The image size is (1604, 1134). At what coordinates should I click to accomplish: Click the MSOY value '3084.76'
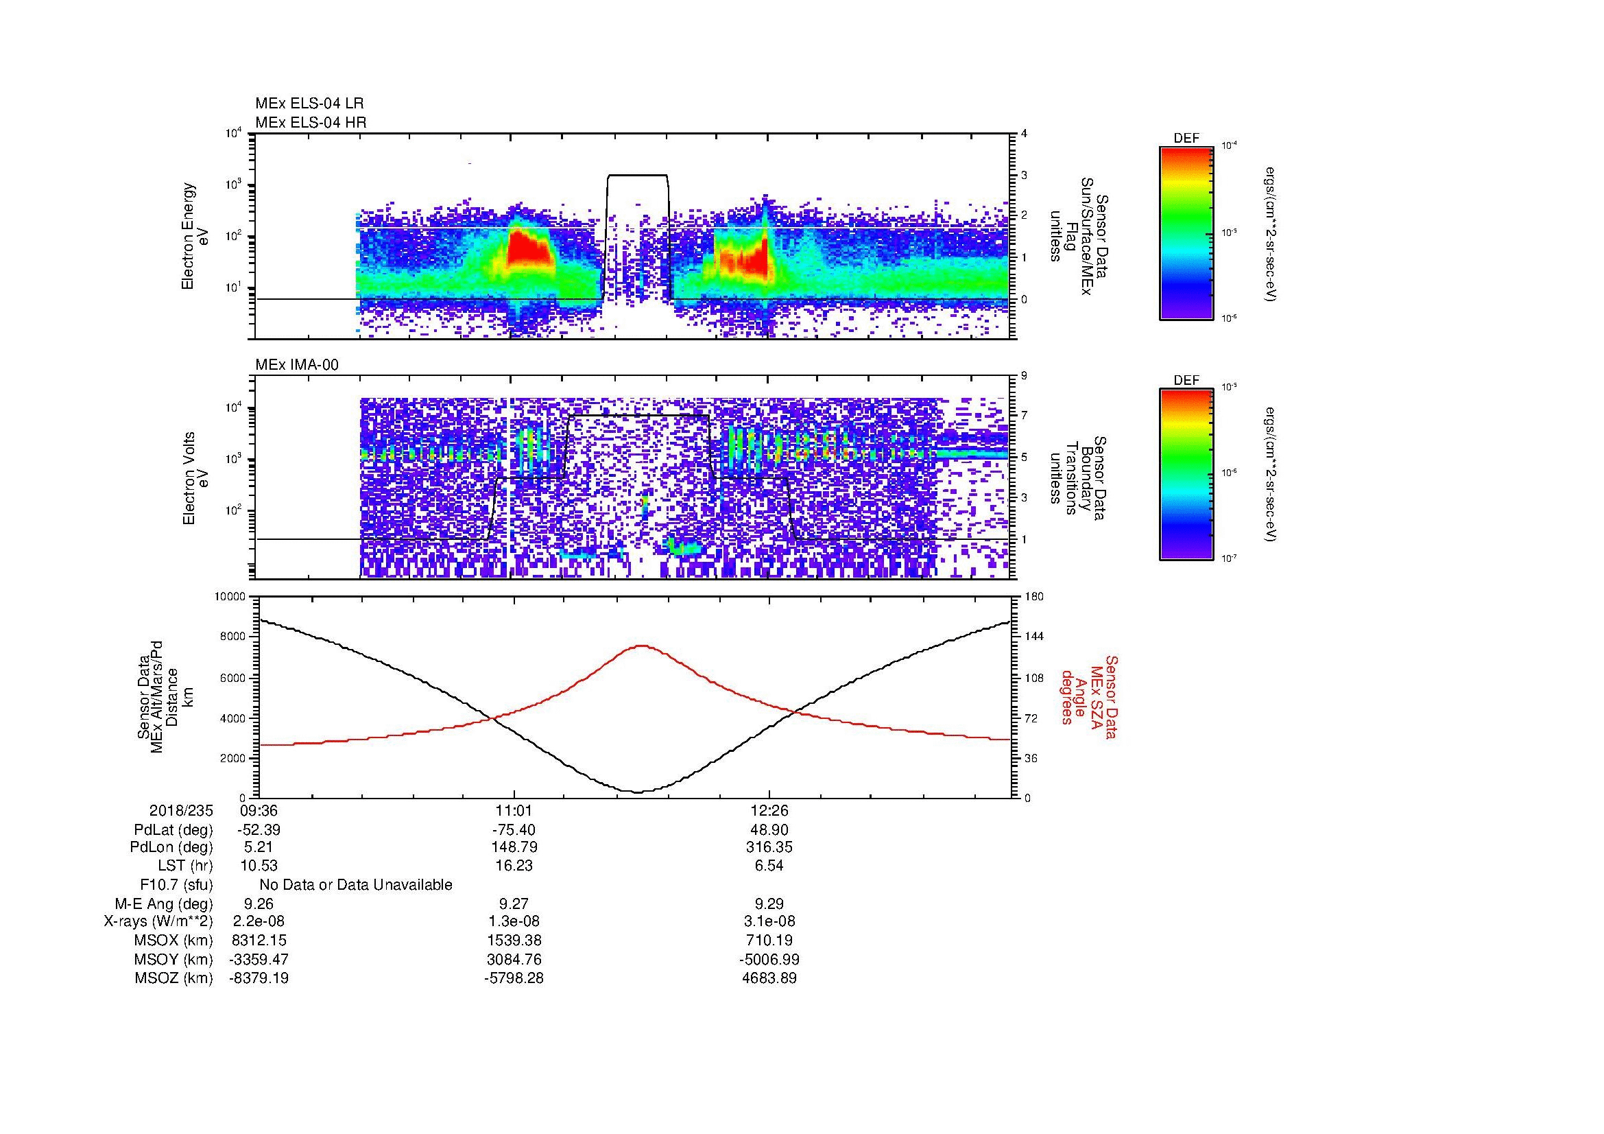(514, 960)
